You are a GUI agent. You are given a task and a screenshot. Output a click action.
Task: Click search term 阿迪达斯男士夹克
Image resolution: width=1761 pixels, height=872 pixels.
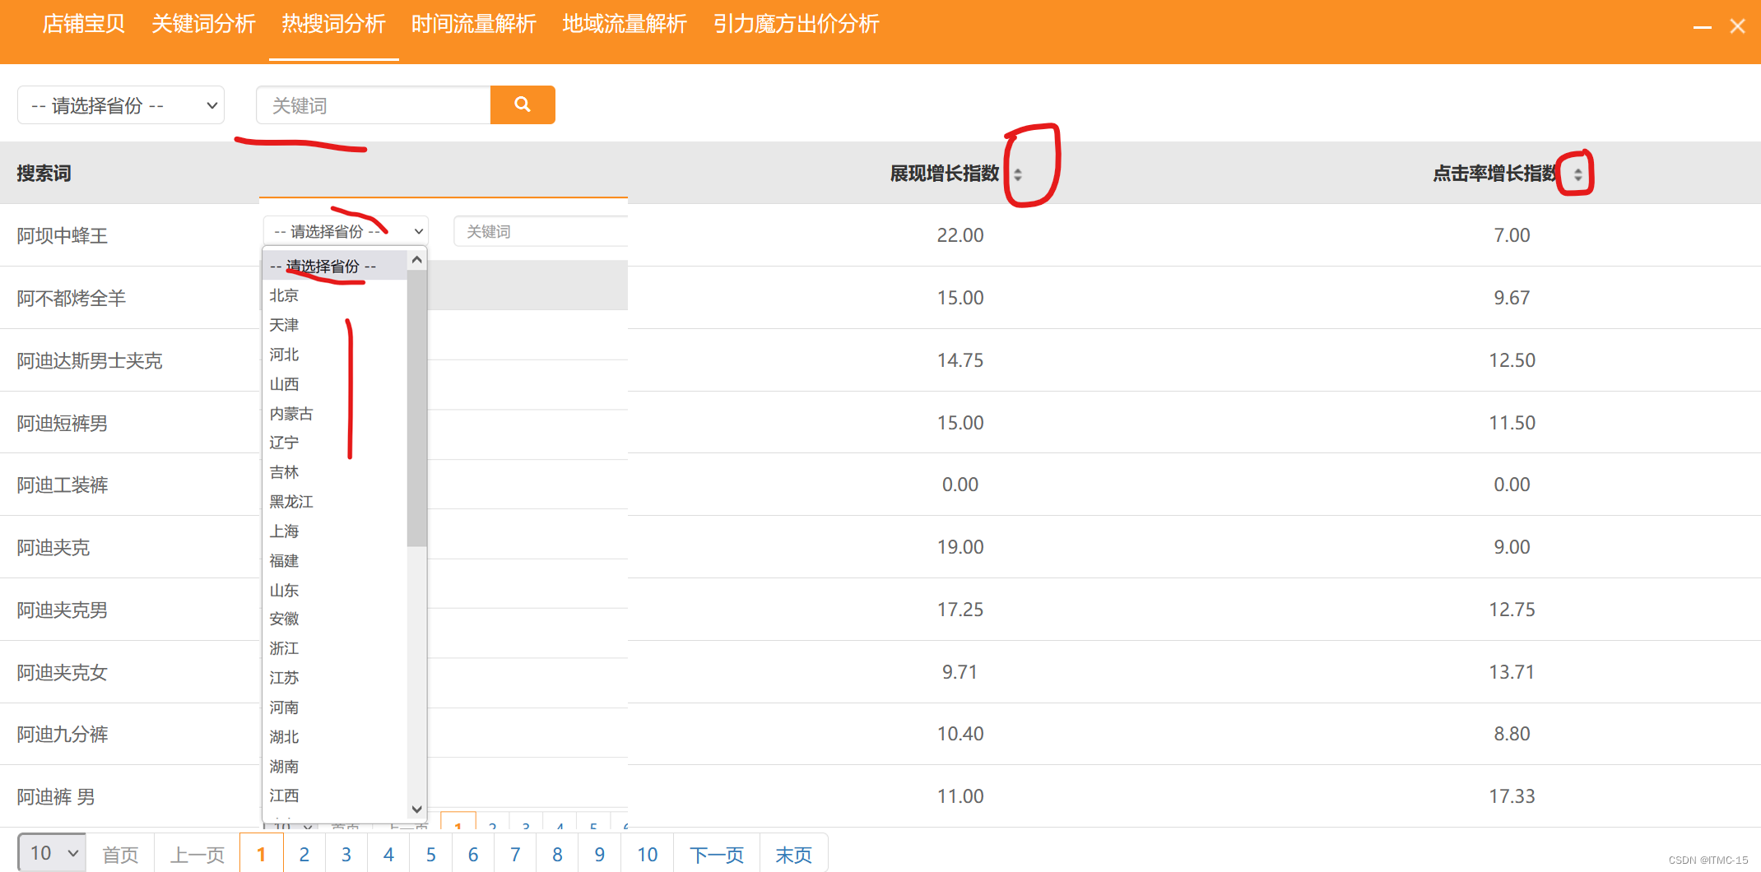pyautogui.click(x=90, y=361)
